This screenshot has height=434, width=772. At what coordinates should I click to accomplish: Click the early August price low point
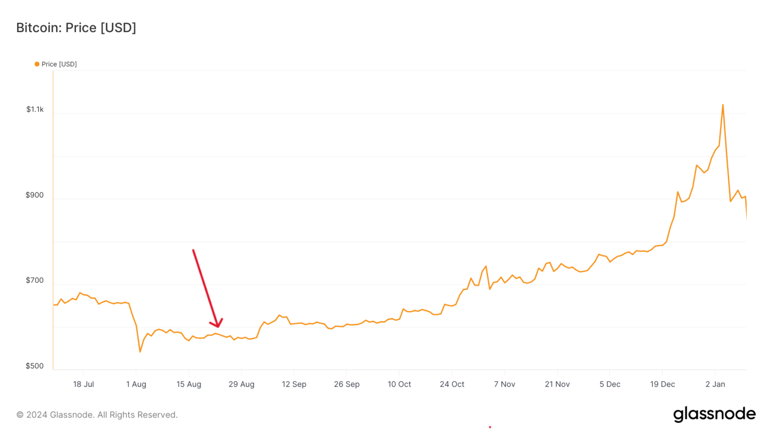tap(140, 352)
